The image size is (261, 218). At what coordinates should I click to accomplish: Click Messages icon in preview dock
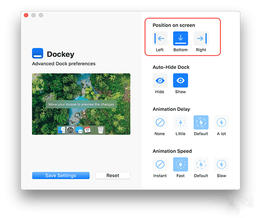[79, 130]
